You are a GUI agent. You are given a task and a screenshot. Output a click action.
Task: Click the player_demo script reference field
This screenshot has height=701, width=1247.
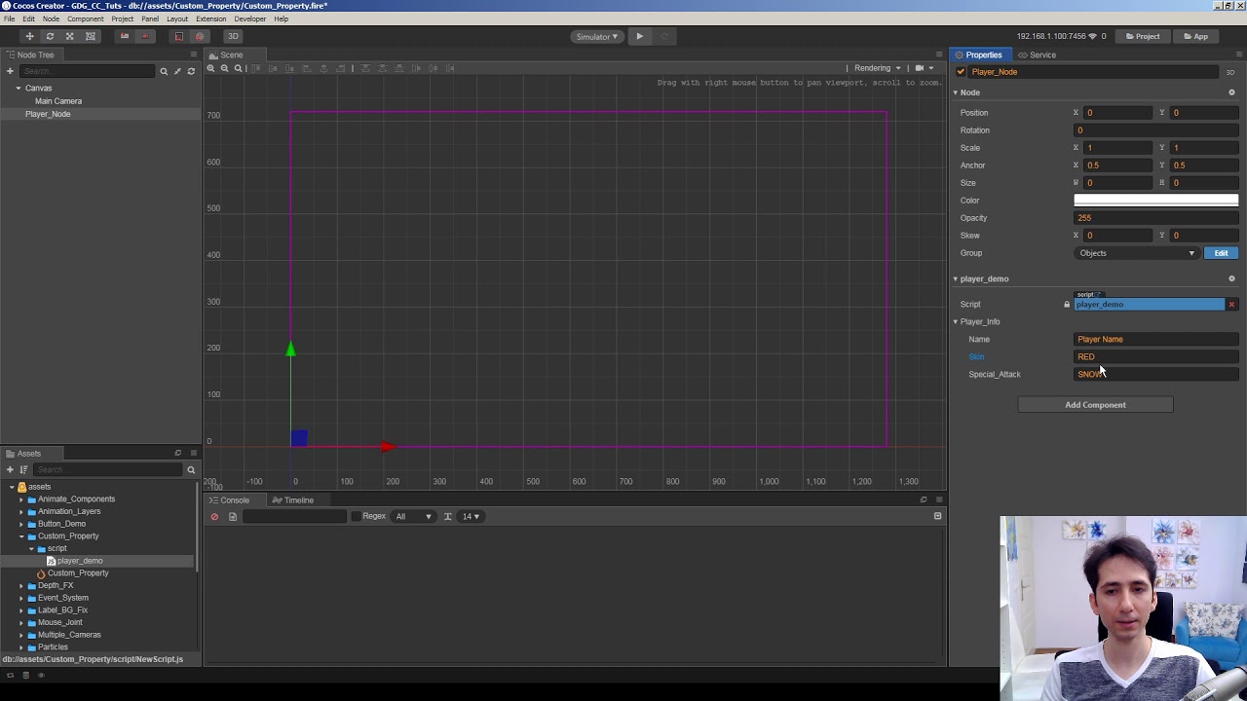(1149, 305)
